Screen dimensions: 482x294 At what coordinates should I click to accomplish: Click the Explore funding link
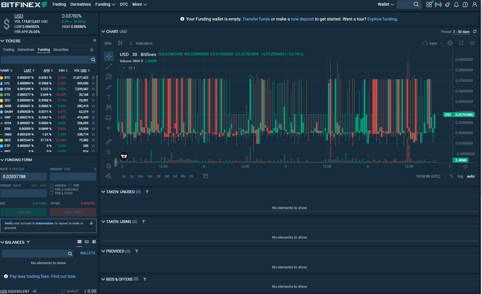pyautogui.click(x=382, y=19)
